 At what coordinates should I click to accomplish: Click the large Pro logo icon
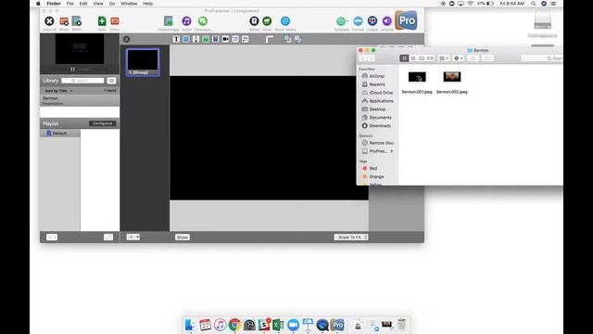click(406, 20)
